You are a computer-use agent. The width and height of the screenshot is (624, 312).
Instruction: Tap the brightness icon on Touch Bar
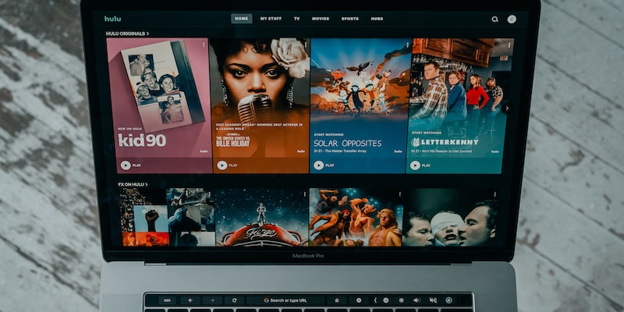(401, 300)
